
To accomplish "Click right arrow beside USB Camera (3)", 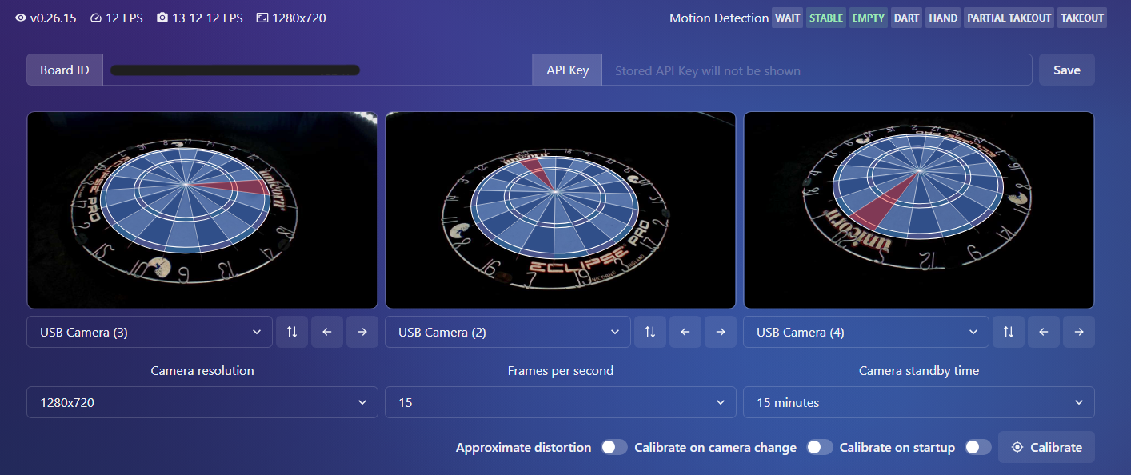I will coord(362,332).
